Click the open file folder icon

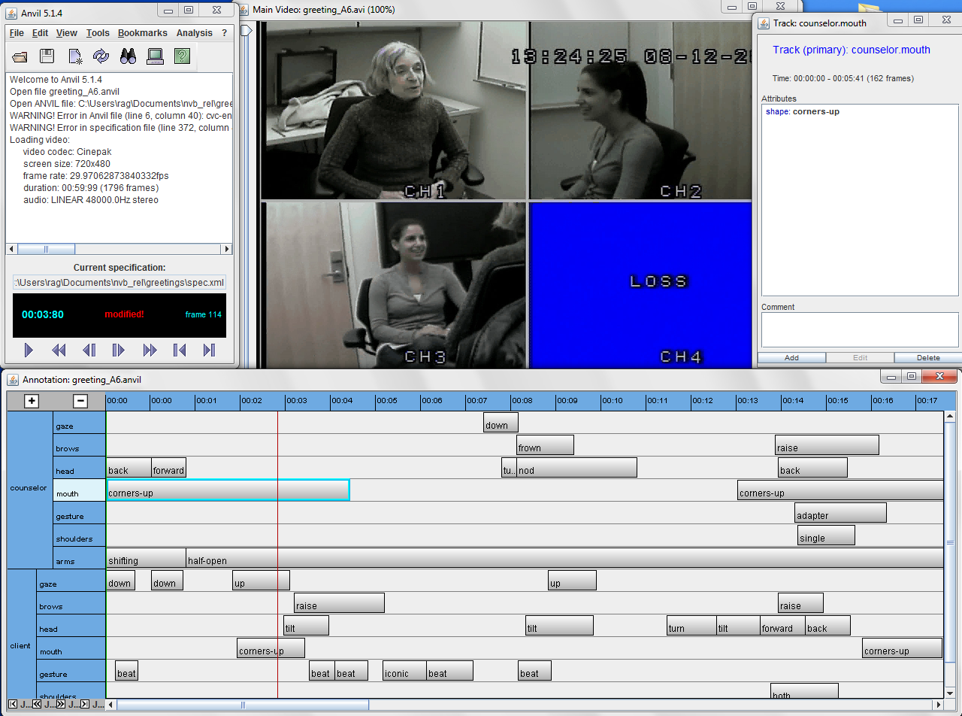20,56
